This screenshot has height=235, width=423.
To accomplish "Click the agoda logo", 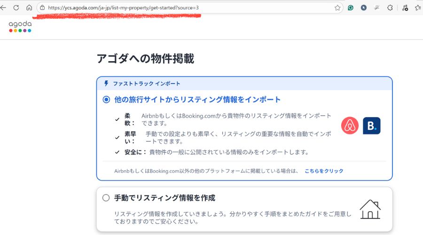I will coord(20,26).
